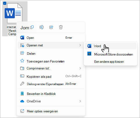Choose Bewerken in Kladblok

click(x=51, y=94)
